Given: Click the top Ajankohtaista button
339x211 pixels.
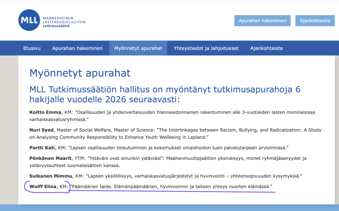Looking at the screenshot, I should pos(315,21).
